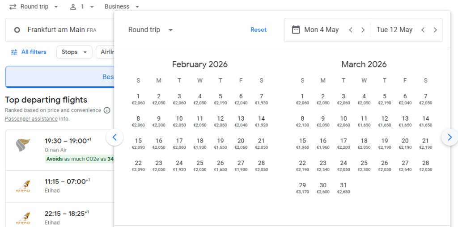Click the Avoids CO2e emissions badge
Image resolution: width=458 pixels, height=227 pixels.
point(80,159)
